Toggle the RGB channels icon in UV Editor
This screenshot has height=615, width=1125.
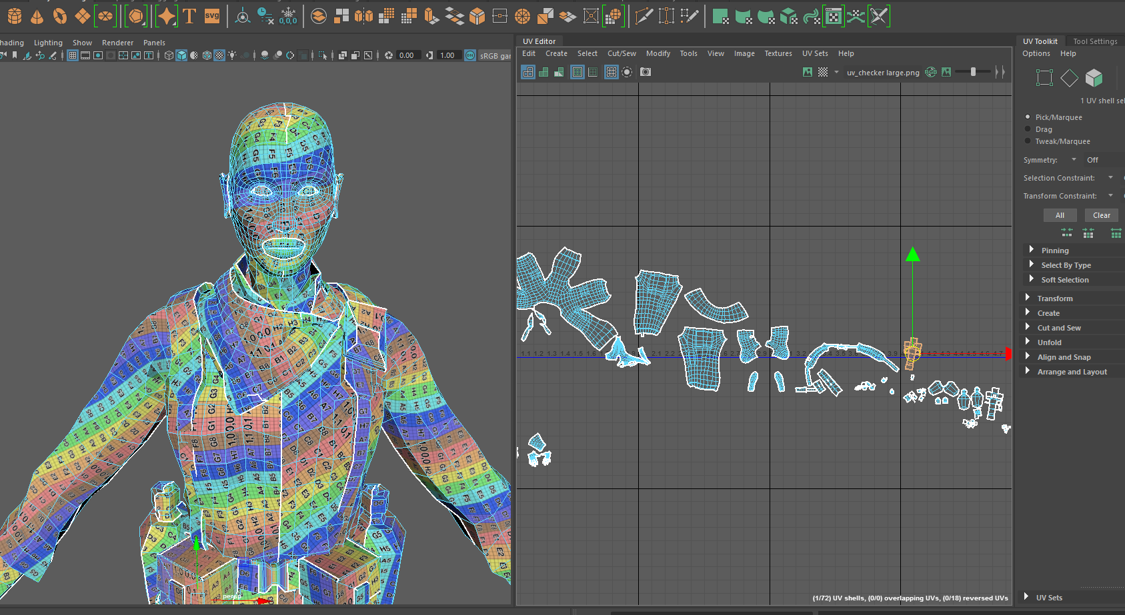(x=931, y=72)
